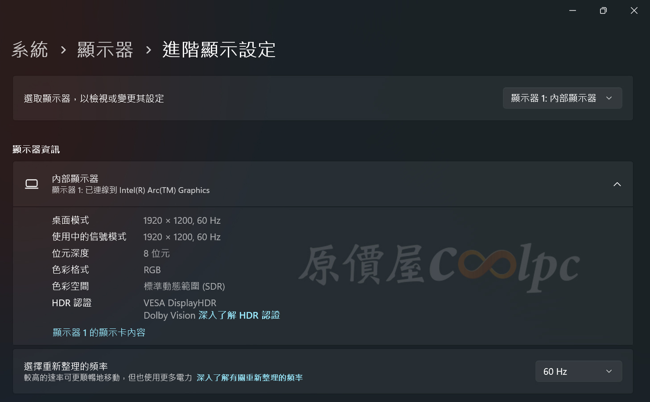Go to 顯示器 breadcrumb

click(x=105, y=49)
